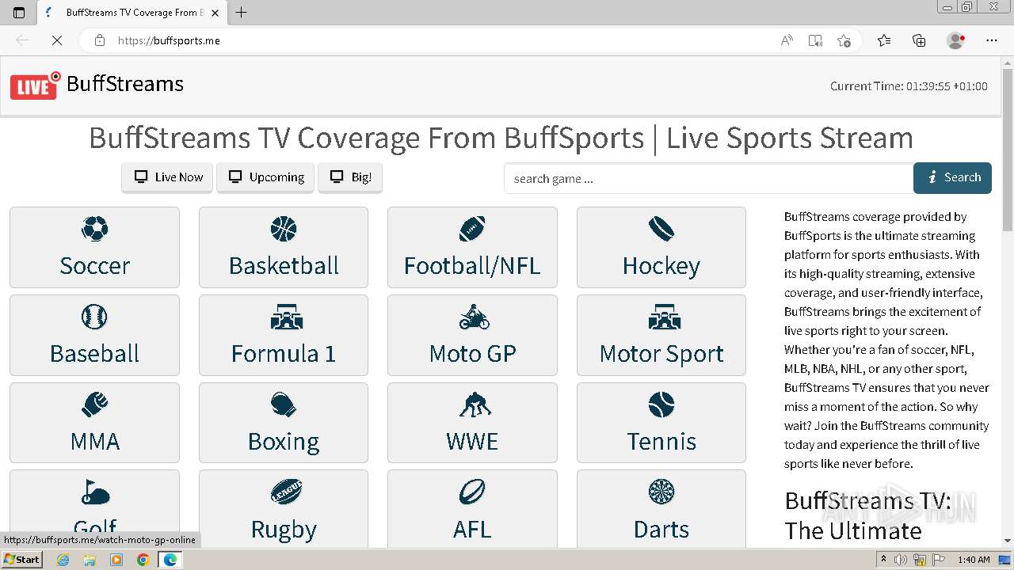
Task: Open the Moto GP text link
Action: [x=472, y=354]
